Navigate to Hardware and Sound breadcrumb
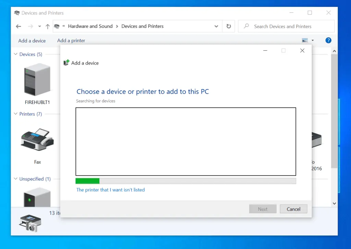Screen dimensions: 351x249 click(x=90, y=26)
